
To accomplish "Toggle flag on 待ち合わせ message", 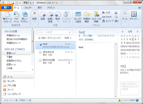I will [72, 52].
